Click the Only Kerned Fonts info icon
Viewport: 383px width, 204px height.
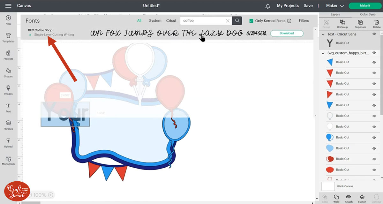pos(289,21)
